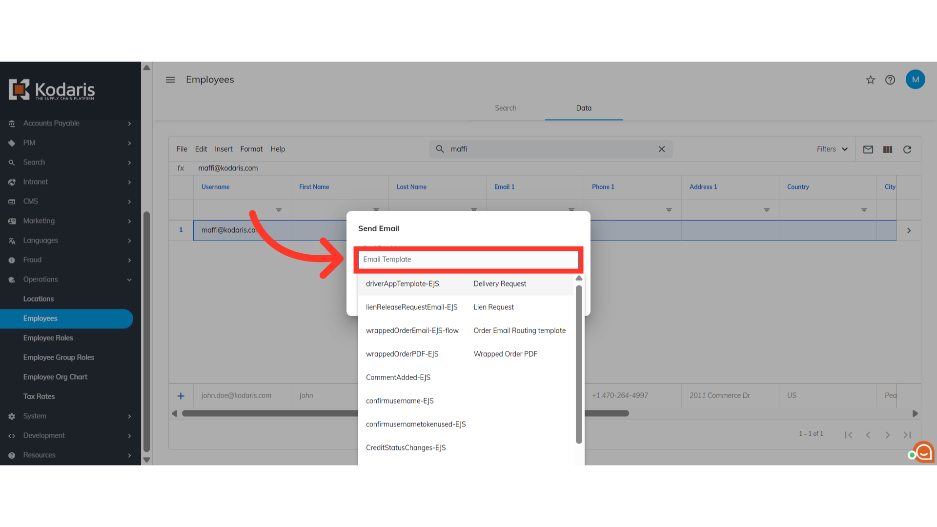Image resolution: width=937 pixels, height=527 pixels.
Task: Open Employee Roles in sidebar
Action: coord(48,338)
